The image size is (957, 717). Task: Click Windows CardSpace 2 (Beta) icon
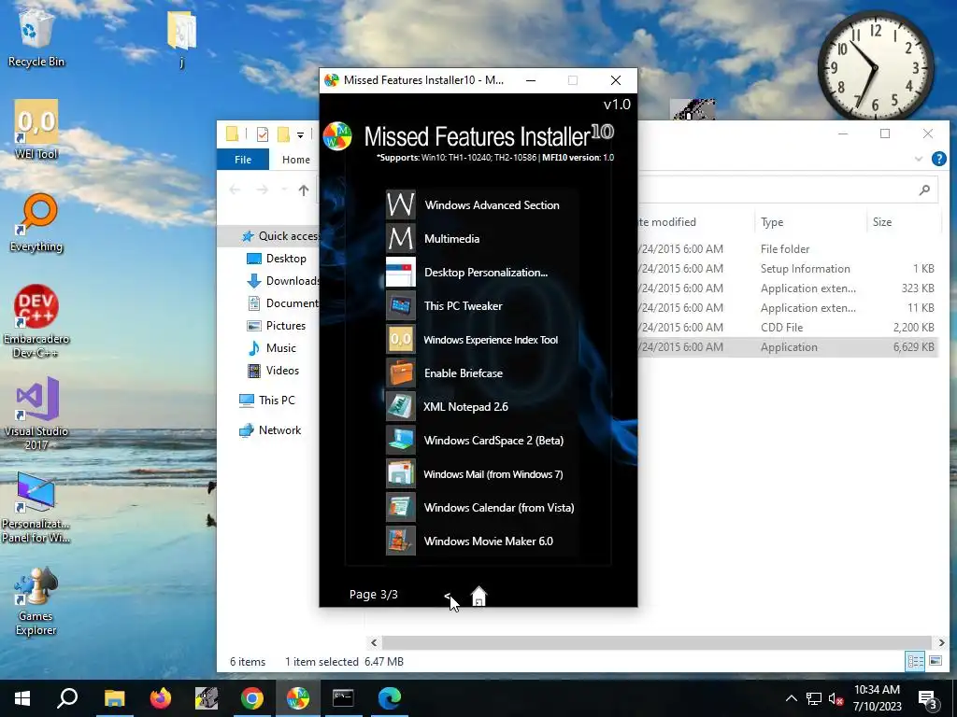point(400,440)
